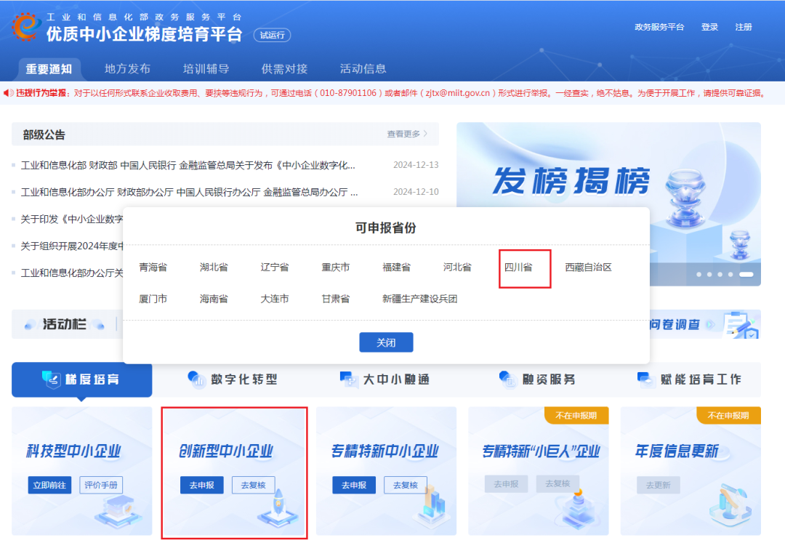Screen dimensions: 785x543
Task: Click the trophy graphic on 发榜揭榜 banner
Action: (x=685, y=199)
